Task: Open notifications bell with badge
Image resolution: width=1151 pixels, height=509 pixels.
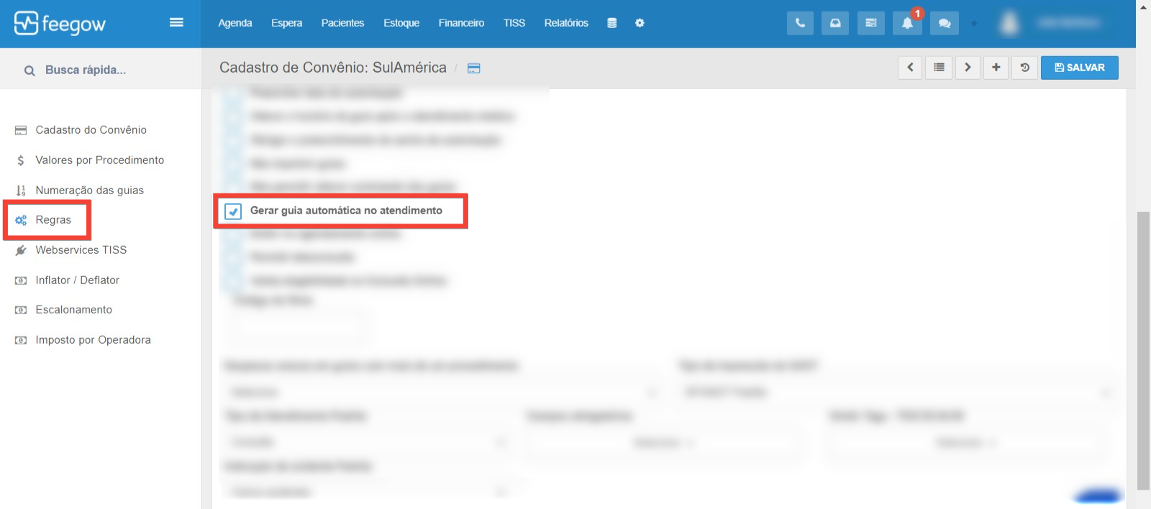Action: (908, 23)
